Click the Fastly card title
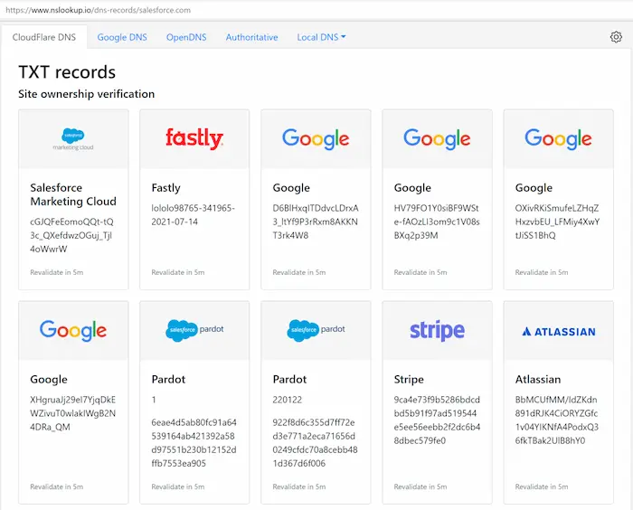This screenshot has width=633, height=510. click(x=165, y=188)
